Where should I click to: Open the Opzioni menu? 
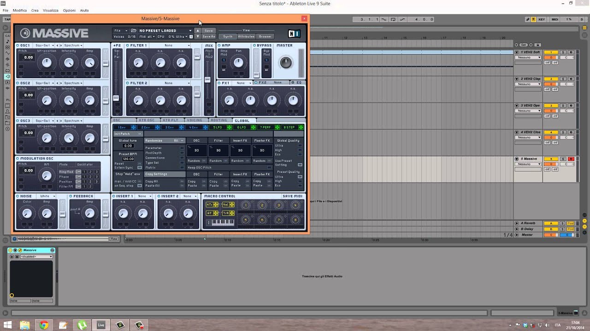(x=69, y=11)
